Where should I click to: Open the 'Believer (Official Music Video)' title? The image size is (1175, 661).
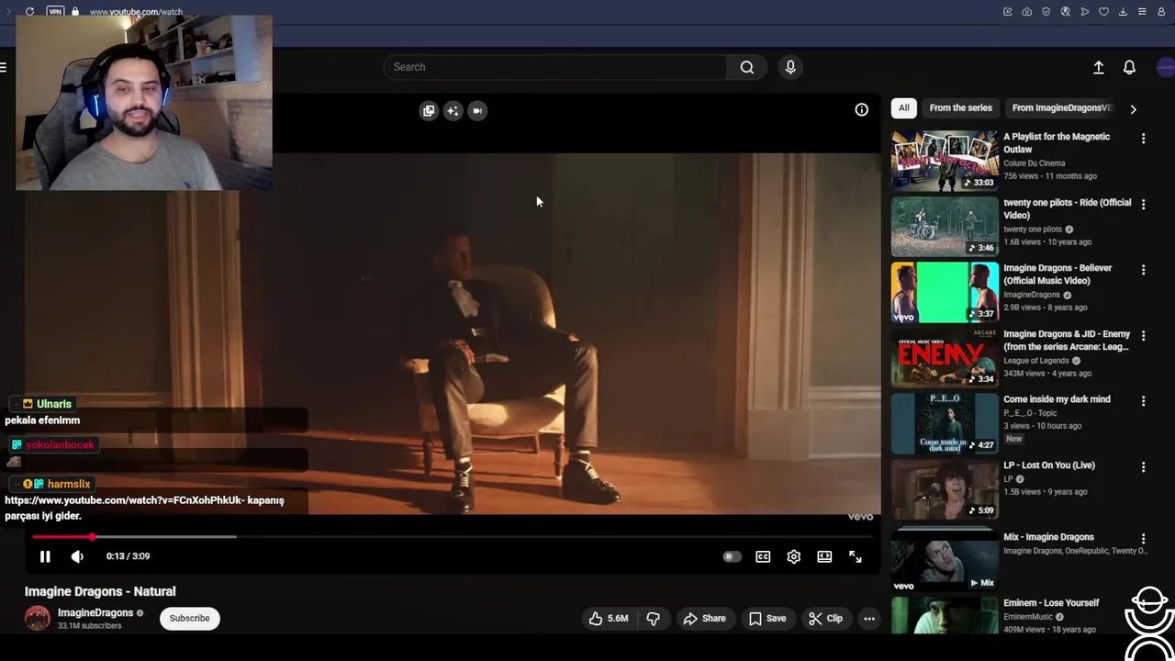pyautogui.click(x=1057, y=274)
